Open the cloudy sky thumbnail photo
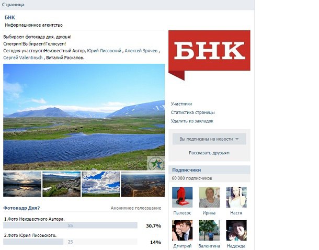 [x=101, y=184]
